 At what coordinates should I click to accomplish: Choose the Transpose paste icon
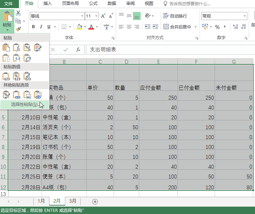coord(27,58)
